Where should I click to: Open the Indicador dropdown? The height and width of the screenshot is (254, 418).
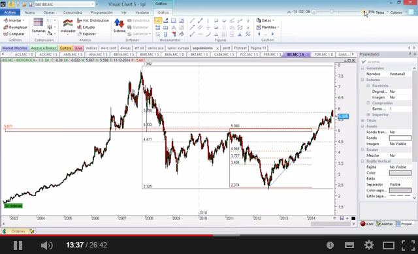tap(68, 26)
